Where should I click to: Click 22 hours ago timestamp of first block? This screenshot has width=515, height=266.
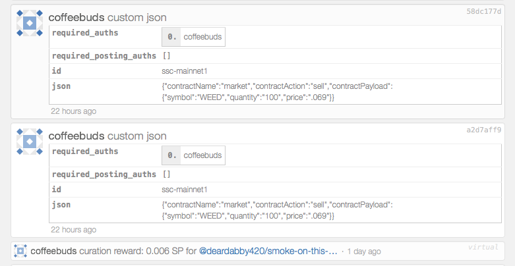click(x=74, y=111)
